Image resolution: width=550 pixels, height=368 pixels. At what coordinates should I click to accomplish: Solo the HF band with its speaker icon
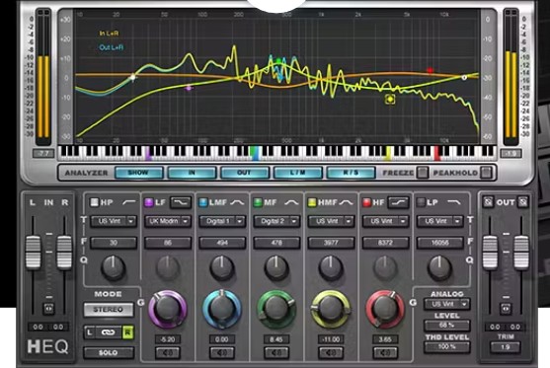tap(385, 353)
